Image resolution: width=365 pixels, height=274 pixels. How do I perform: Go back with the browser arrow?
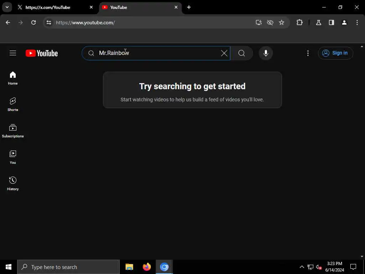point(8,22)
